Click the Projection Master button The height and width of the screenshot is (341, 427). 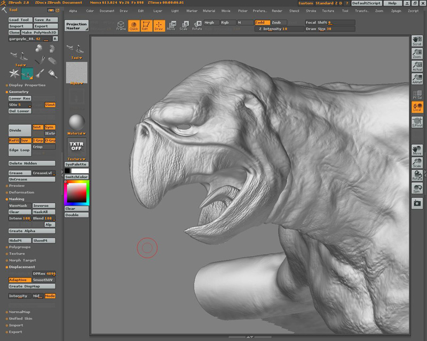[x=76, y=26]
